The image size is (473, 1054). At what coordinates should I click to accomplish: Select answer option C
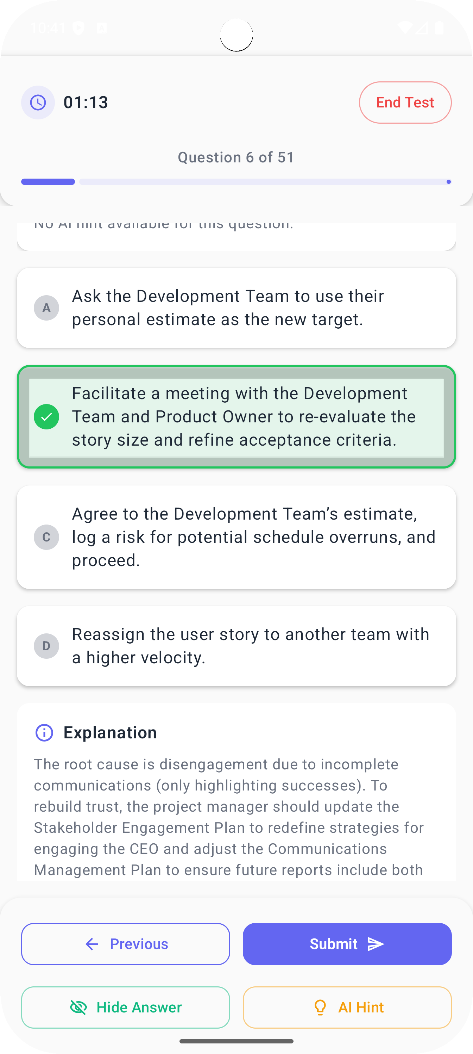(x=236, y=537)
